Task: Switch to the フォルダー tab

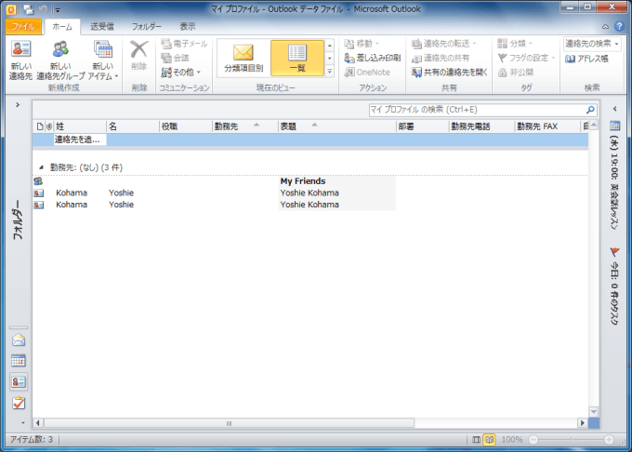Action: click(x=147, y=27)
